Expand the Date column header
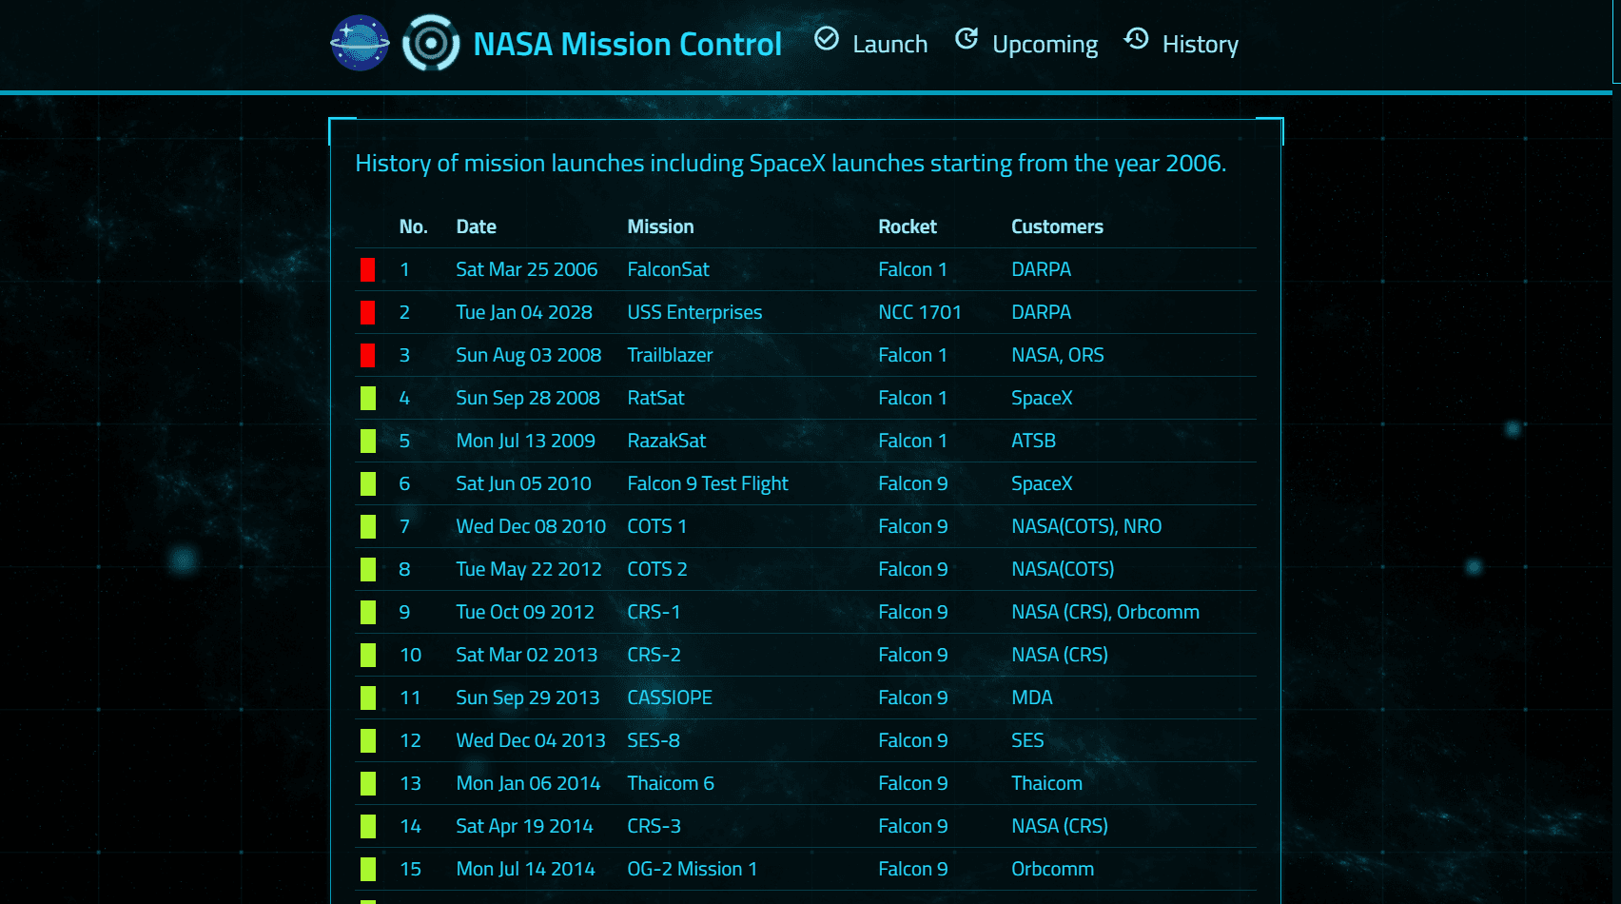The height and width of the screenshot is (904, 1621). (476, 226)
